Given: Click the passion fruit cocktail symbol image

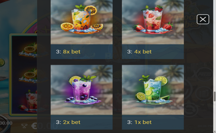Looking at the screenshot, I should 81,22.
